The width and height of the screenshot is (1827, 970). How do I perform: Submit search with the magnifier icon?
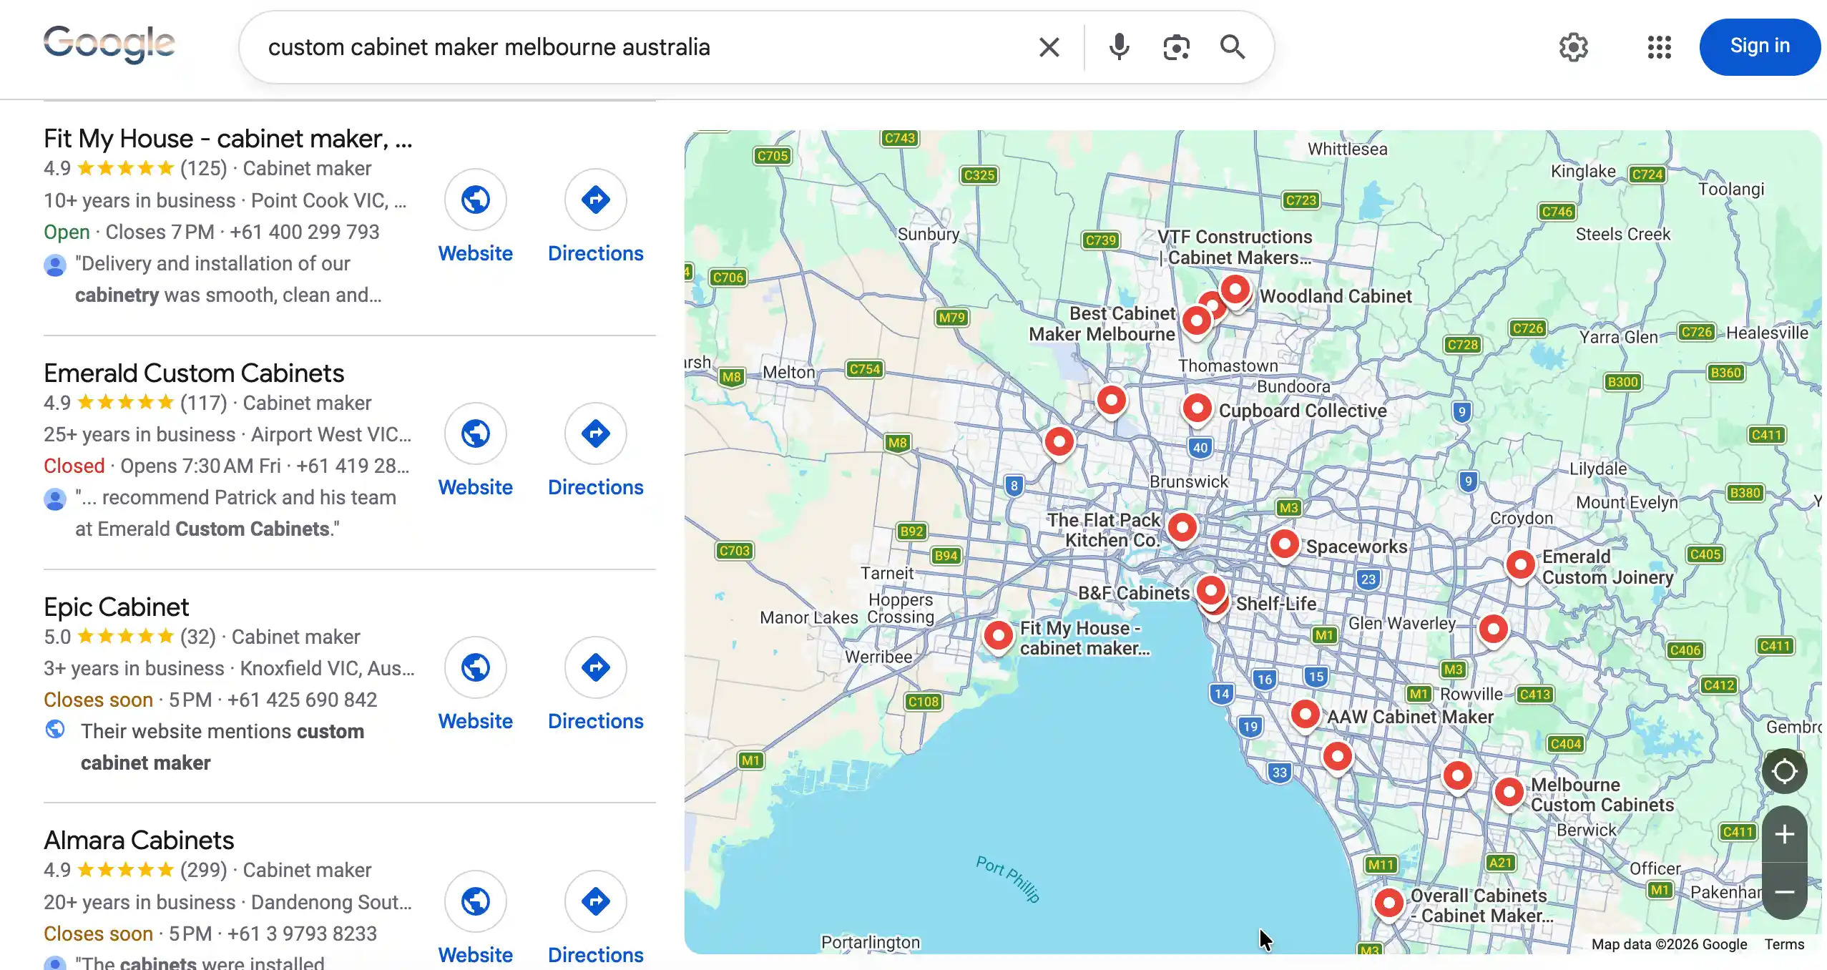pyautogui.click(x=1233, y=47)
